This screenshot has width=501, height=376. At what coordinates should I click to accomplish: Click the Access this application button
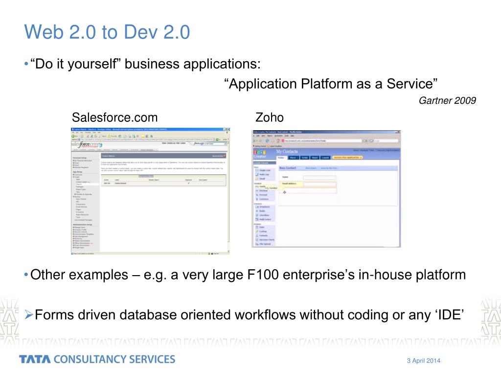[x=347, y=158]
